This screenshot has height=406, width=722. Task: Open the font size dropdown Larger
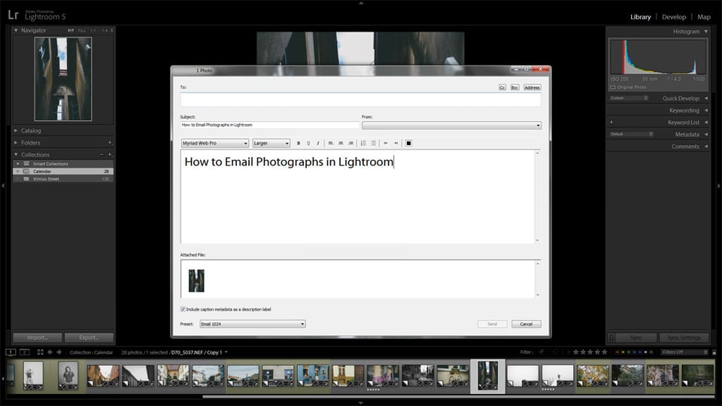pyautogui.click(x=272, y=143)
